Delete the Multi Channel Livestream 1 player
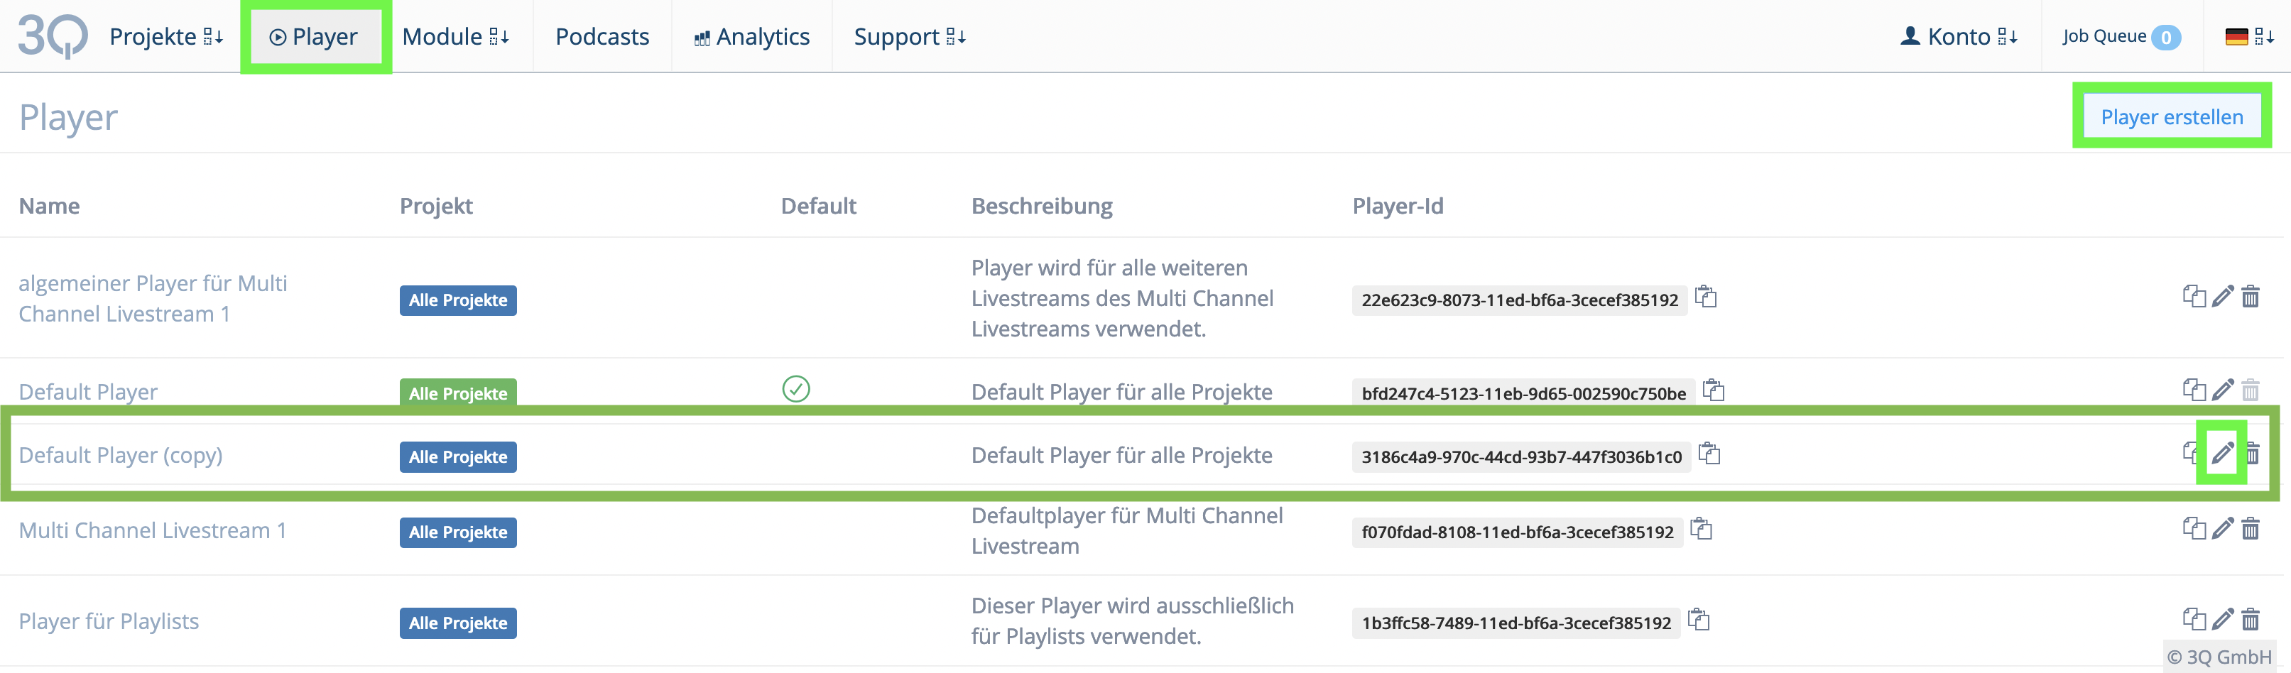The image size is (2291, 673). tap(2250, 529)
